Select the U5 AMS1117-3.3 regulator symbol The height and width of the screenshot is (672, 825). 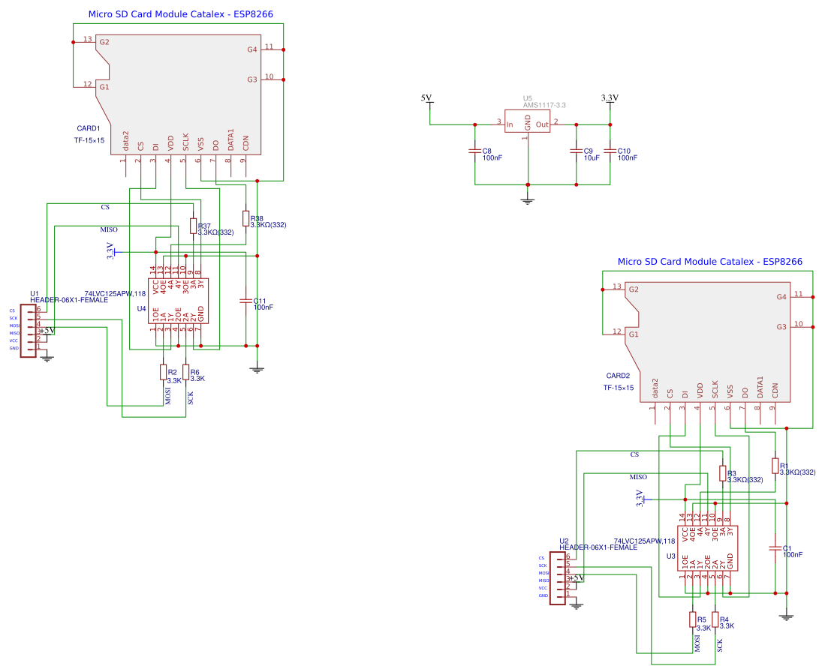[527, 121]
